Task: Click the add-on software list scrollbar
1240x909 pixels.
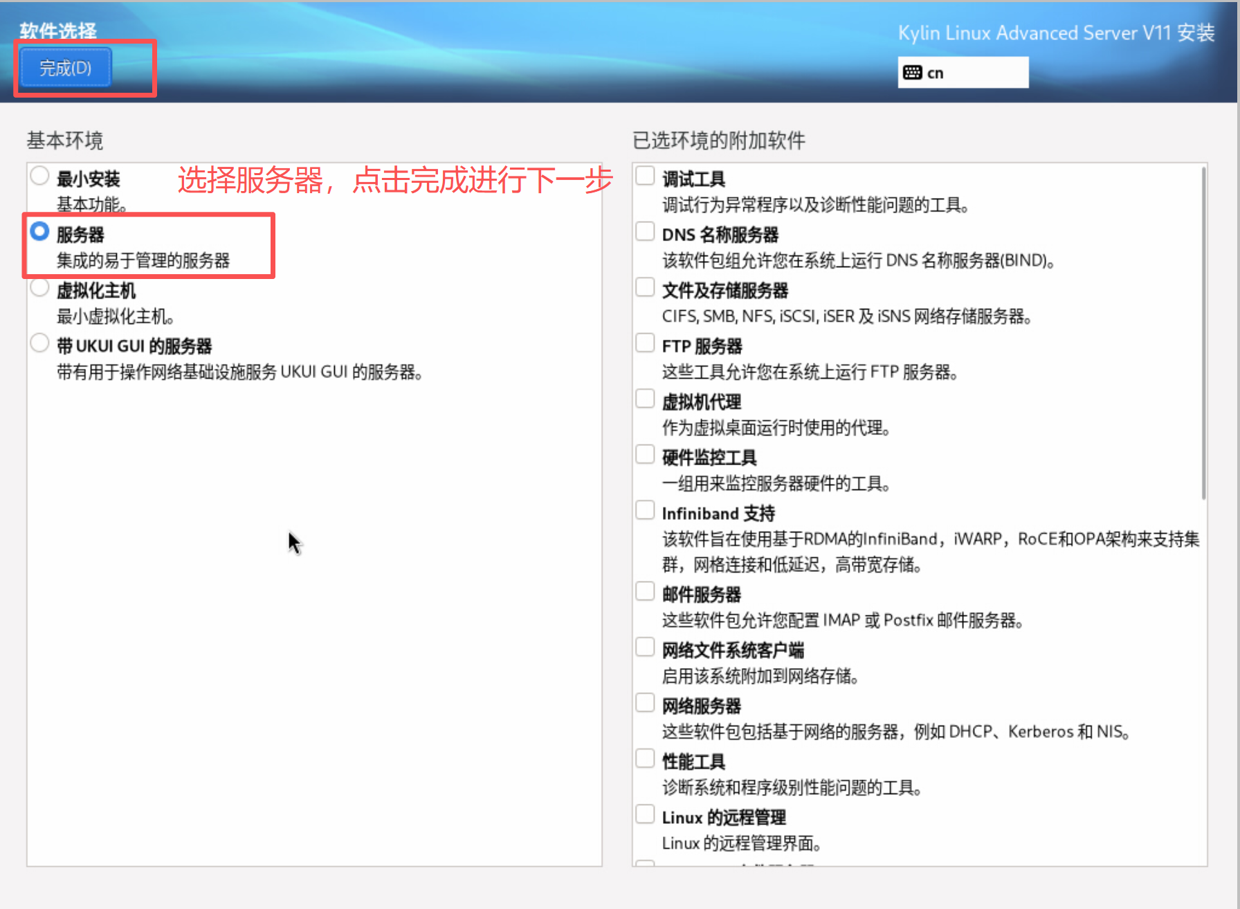Action: (x=1203, y=332)
